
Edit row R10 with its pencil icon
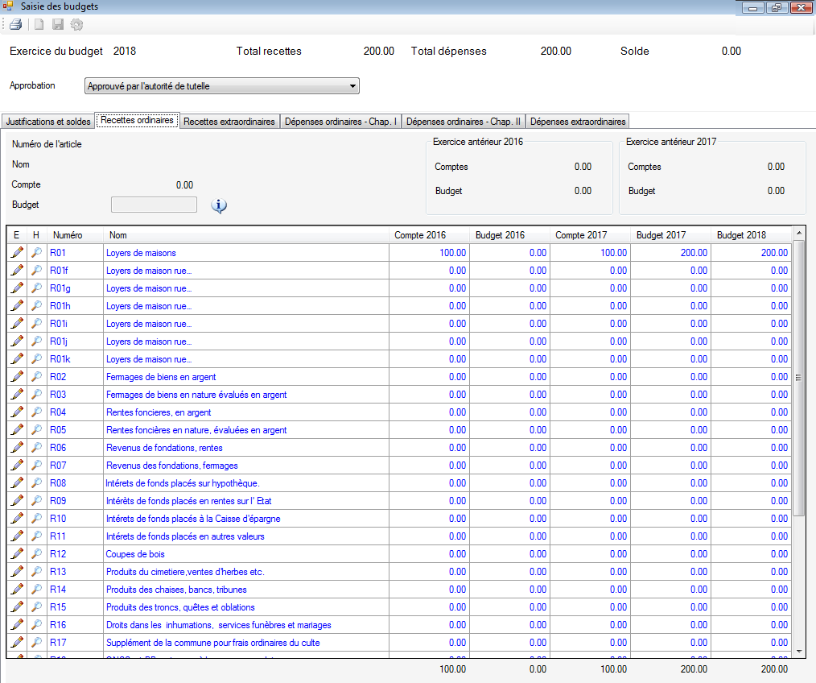17,519
